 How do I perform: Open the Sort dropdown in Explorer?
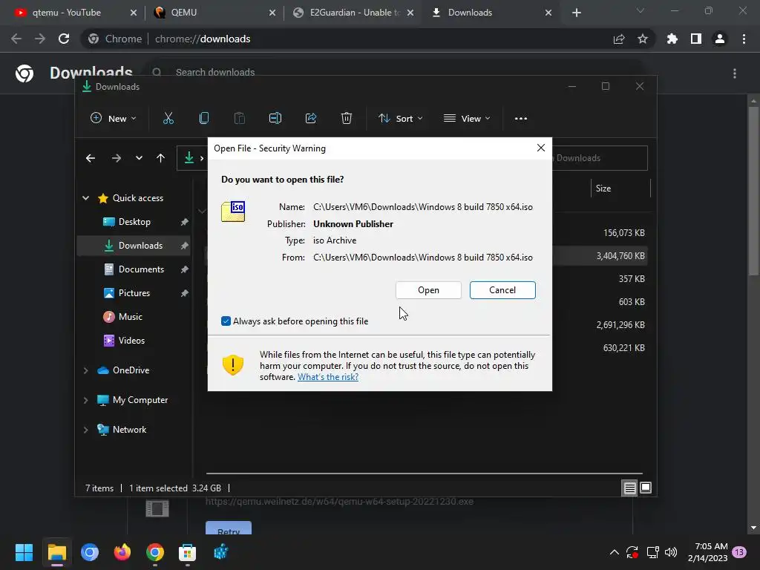tap(401, 118)
